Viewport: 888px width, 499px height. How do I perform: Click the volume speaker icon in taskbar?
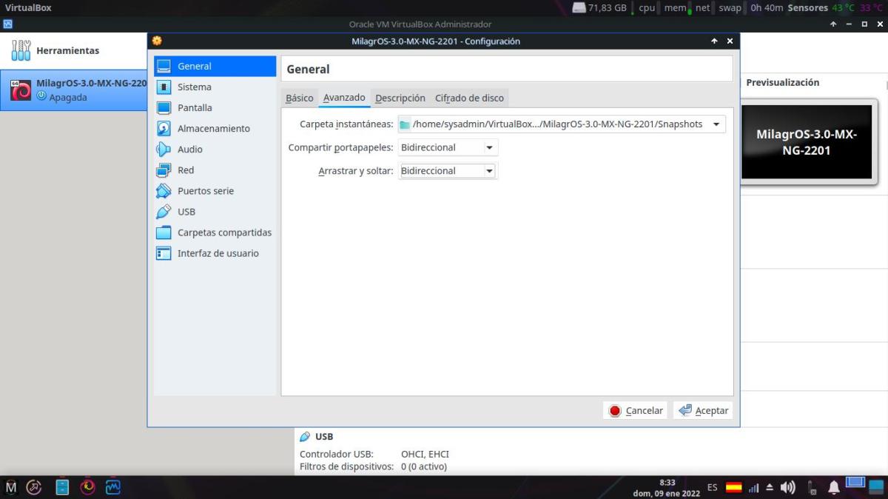point(788,487)
